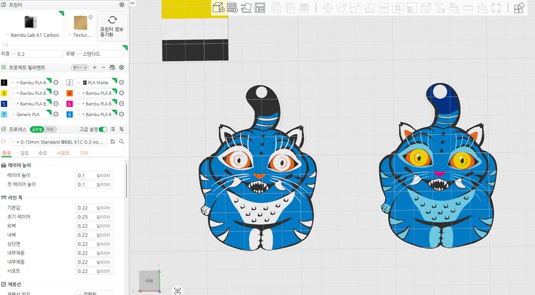Click the filament sync icon beside minus
Image resolution: width=535 pixels, height=295 pixels.
112,68
